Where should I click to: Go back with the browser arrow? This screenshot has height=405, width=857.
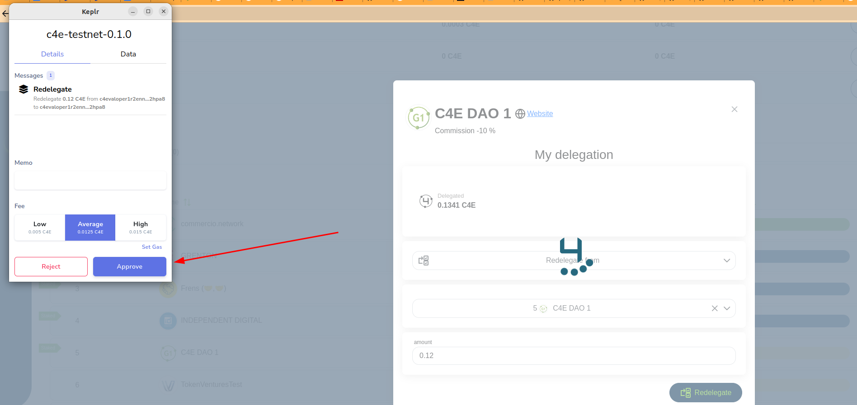pyautogui.click(x=5, y=14)
